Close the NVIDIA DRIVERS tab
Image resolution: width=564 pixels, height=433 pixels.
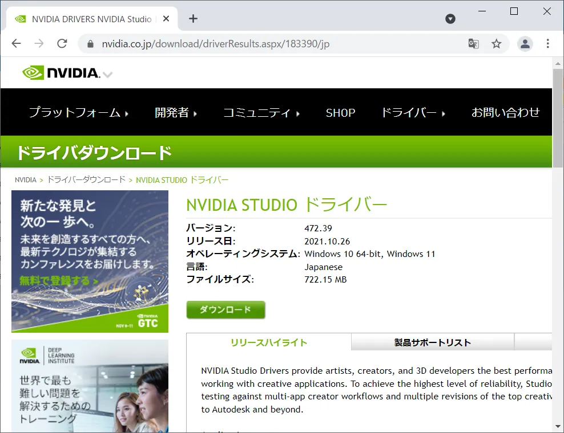(x=166, y=19)
